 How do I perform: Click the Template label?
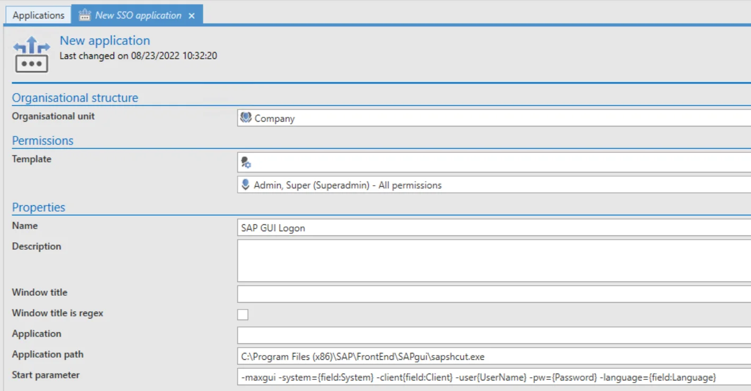click(32, 159)
